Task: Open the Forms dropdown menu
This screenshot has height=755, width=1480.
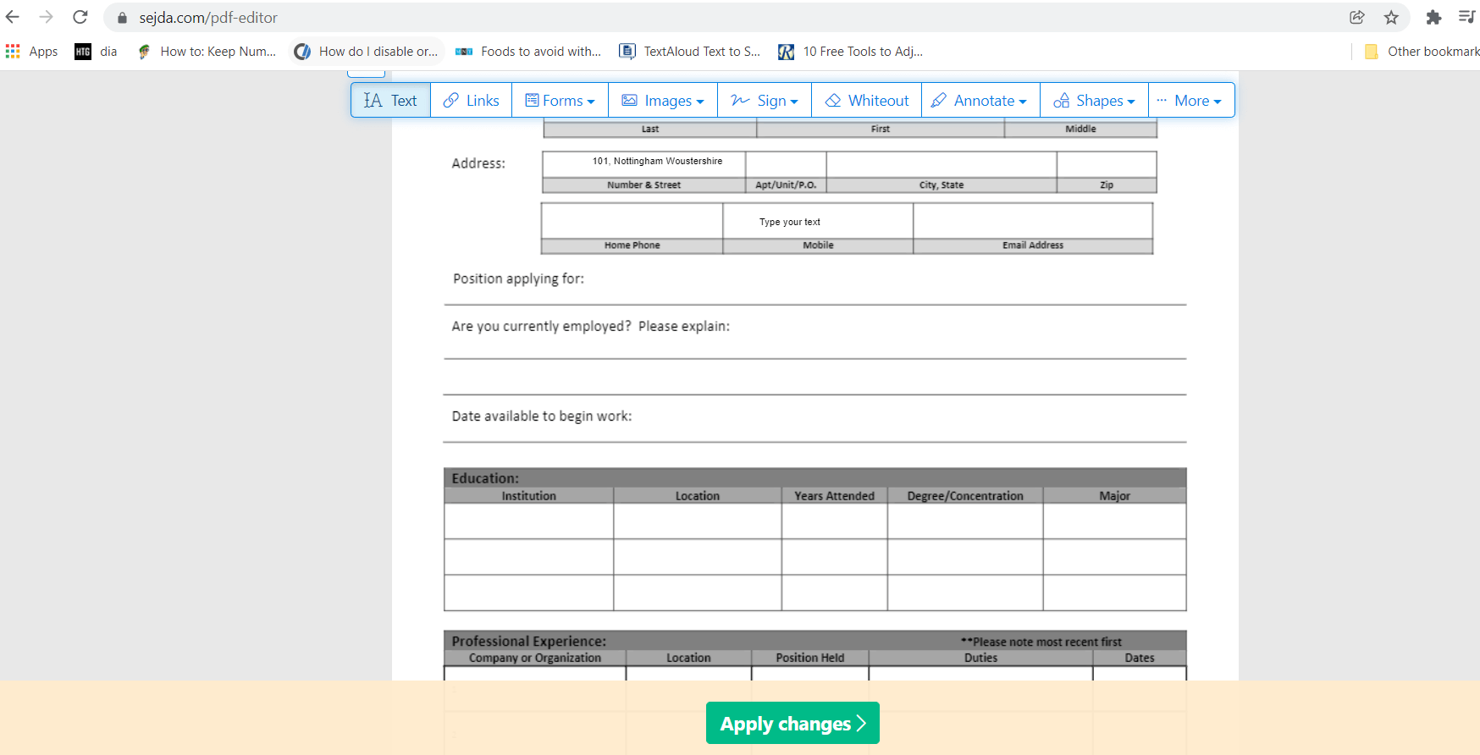Action: (560, 101)
